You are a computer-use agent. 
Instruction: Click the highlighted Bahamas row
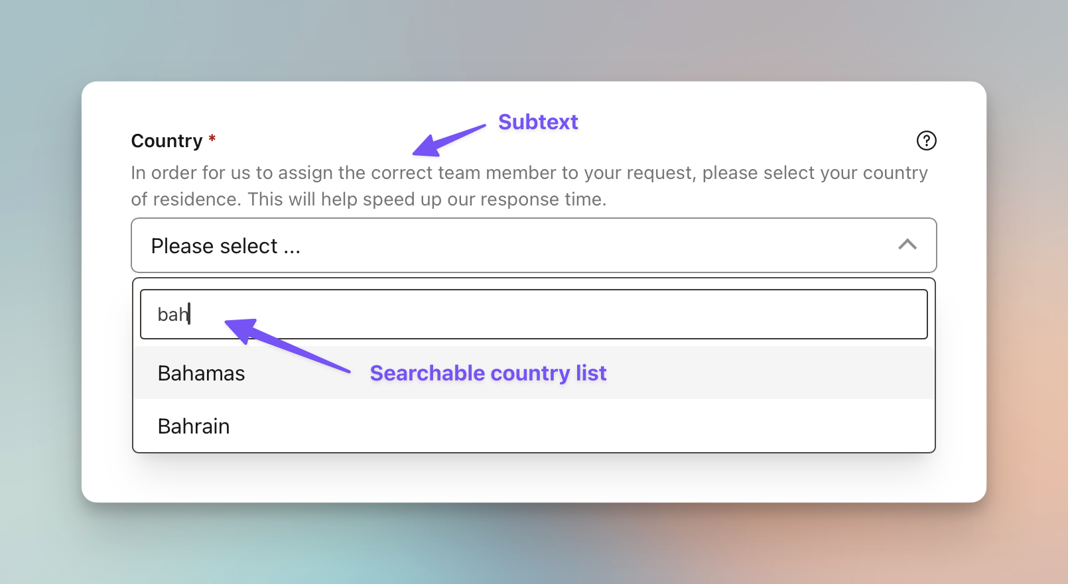click(x=464, y=373)
